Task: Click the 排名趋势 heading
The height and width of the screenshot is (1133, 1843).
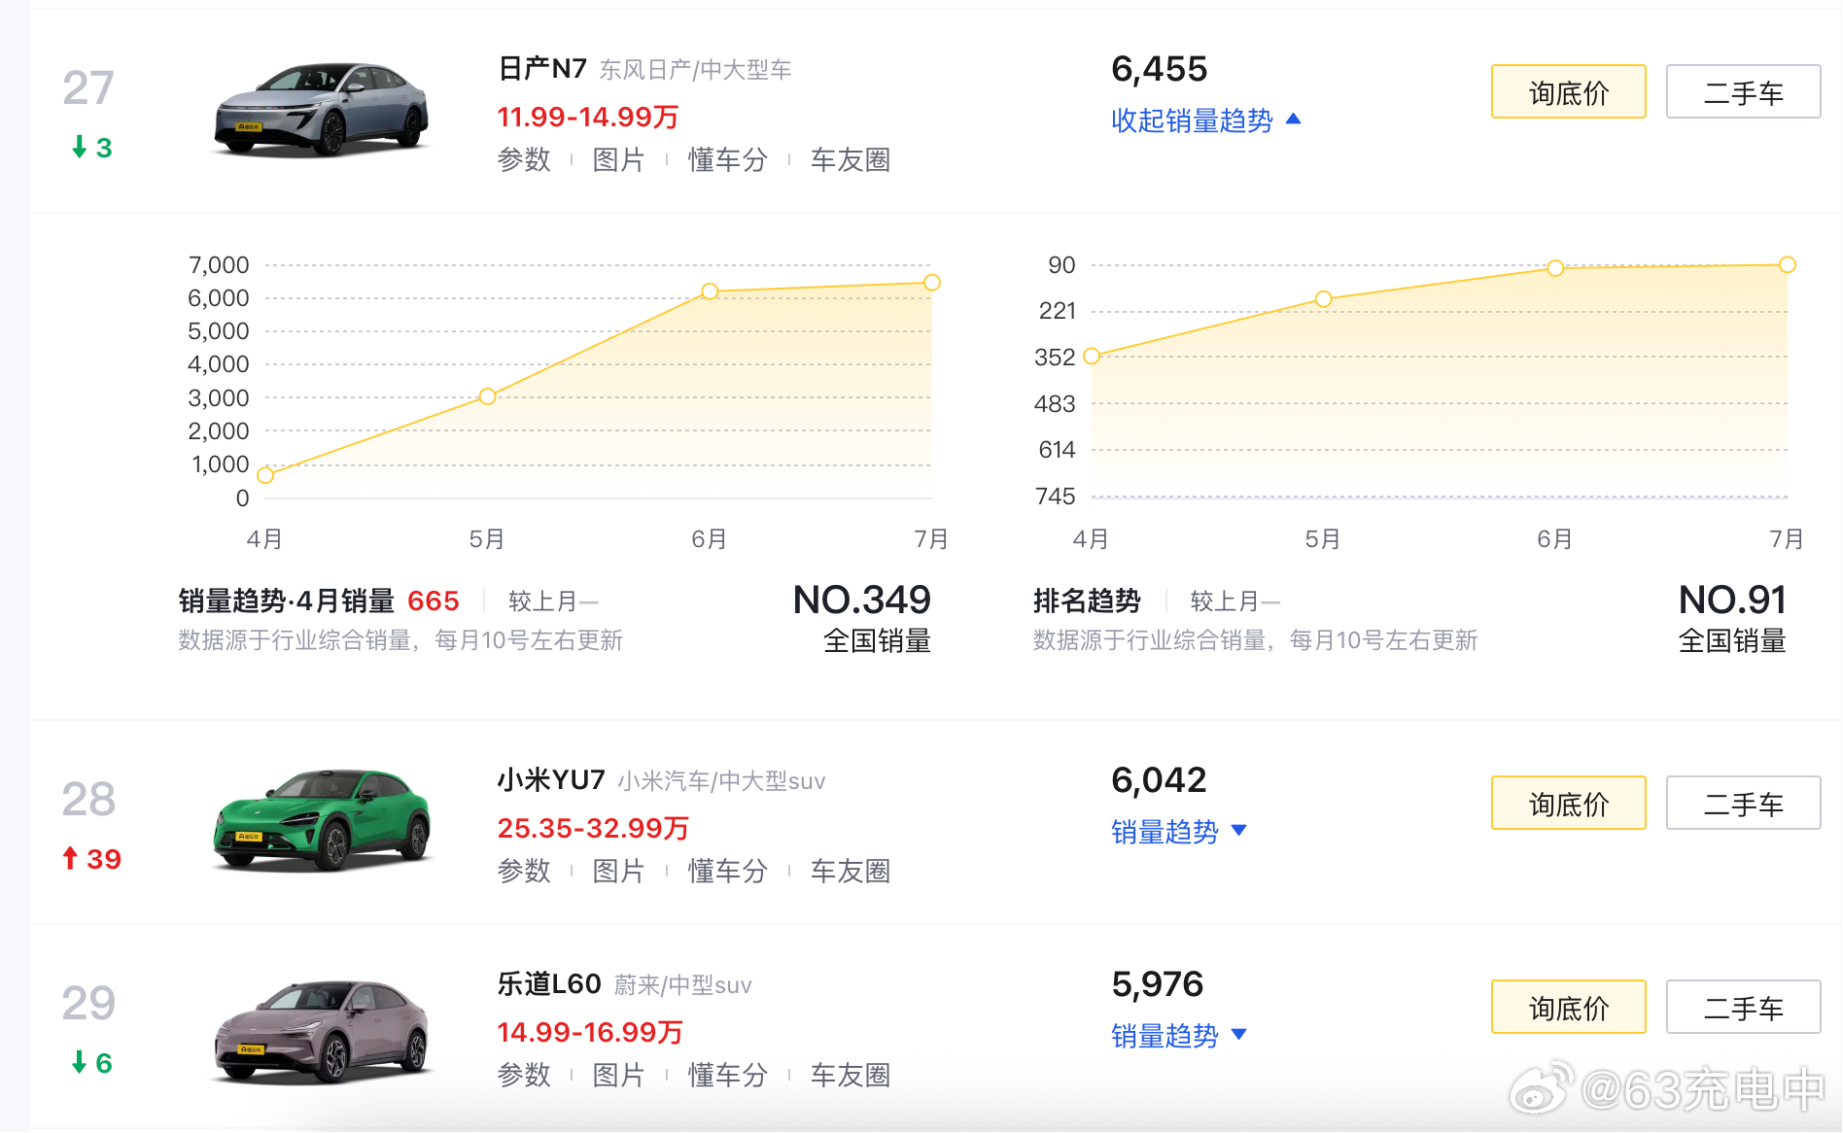Action: click(1087, 601)
